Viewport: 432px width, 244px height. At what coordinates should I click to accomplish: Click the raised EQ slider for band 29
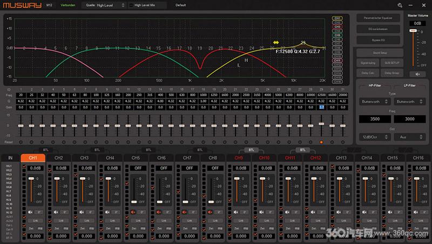[321, 124]
